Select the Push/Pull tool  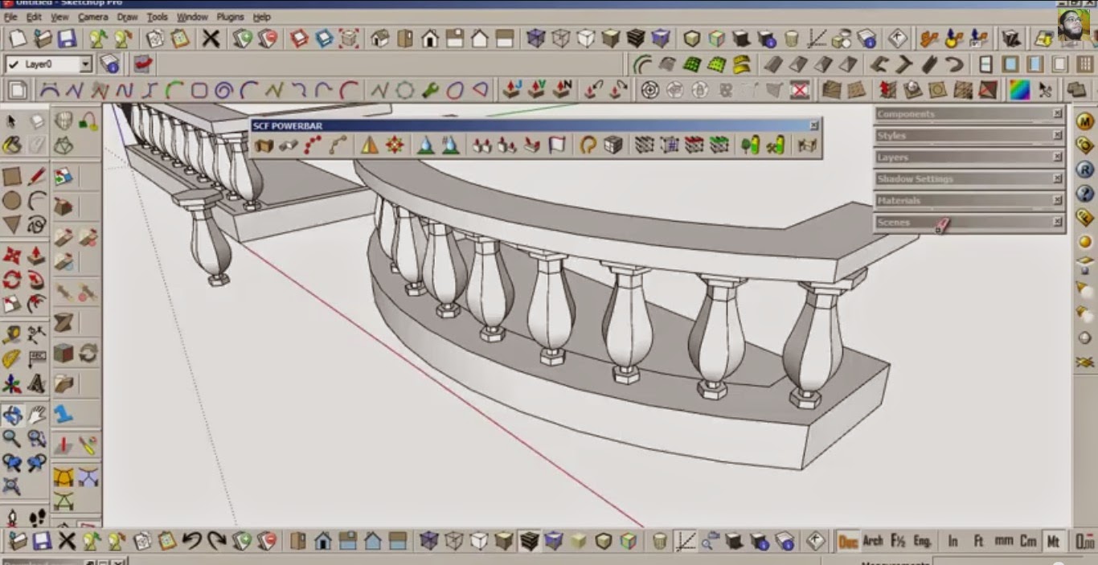click(37, 256)
